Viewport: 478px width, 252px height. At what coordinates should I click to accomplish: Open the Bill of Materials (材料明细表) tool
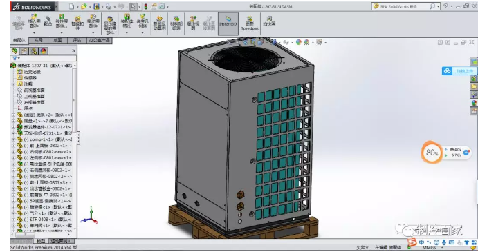[176, 23]
